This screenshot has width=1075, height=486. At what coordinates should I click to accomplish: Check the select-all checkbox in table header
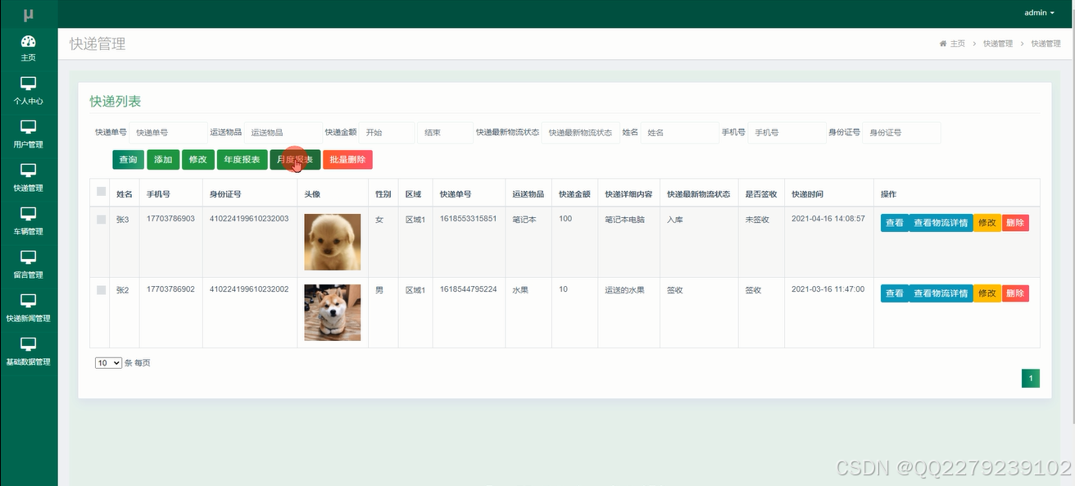pos(102,190)
